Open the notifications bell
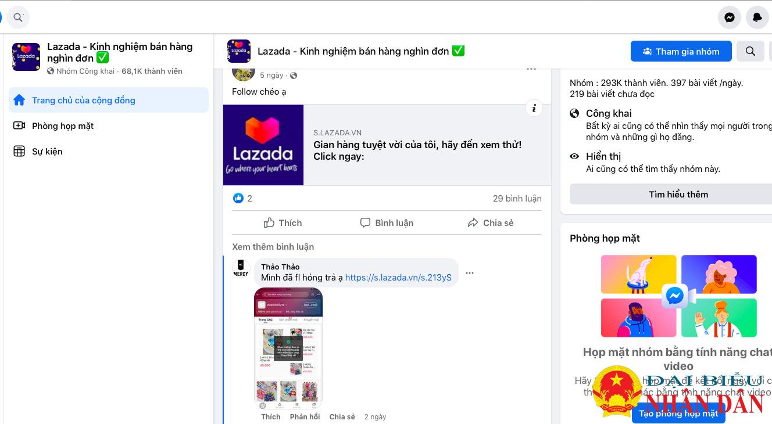Screen dimensions: 772x424 [757, 17]
